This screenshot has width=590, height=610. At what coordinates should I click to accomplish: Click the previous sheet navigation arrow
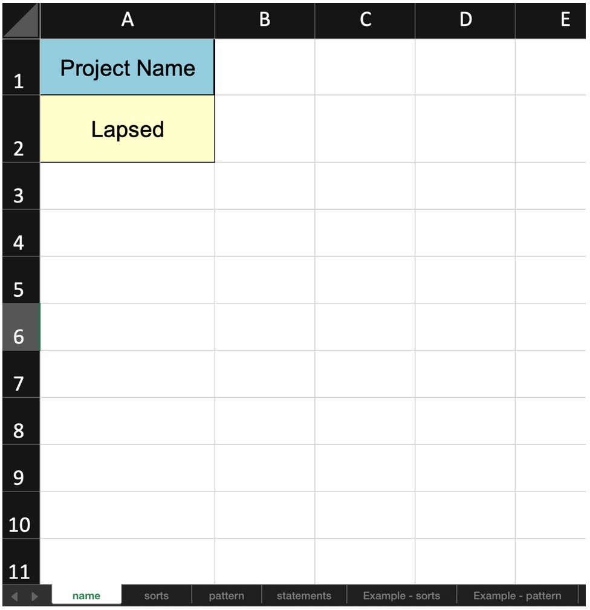coord(16,596)
